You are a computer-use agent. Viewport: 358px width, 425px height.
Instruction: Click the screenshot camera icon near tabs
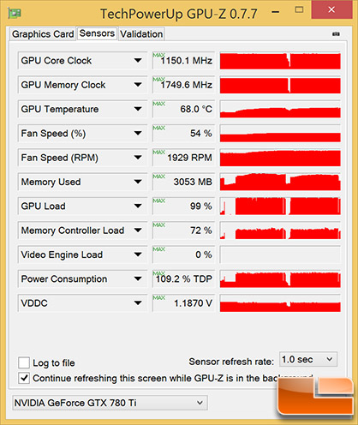tap(336, 34)
